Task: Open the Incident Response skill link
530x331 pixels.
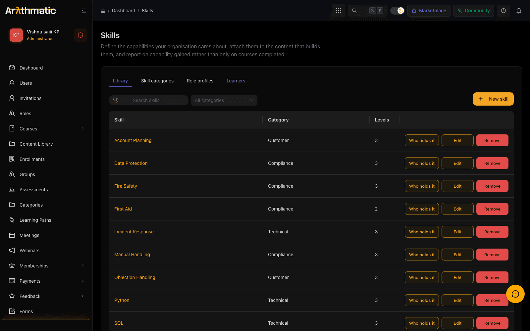Action: 134,232
